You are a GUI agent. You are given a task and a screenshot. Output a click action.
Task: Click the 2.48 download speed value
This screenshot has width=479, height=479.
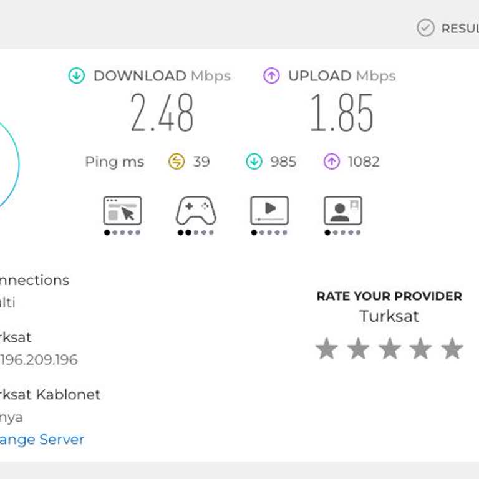point(162,112)
